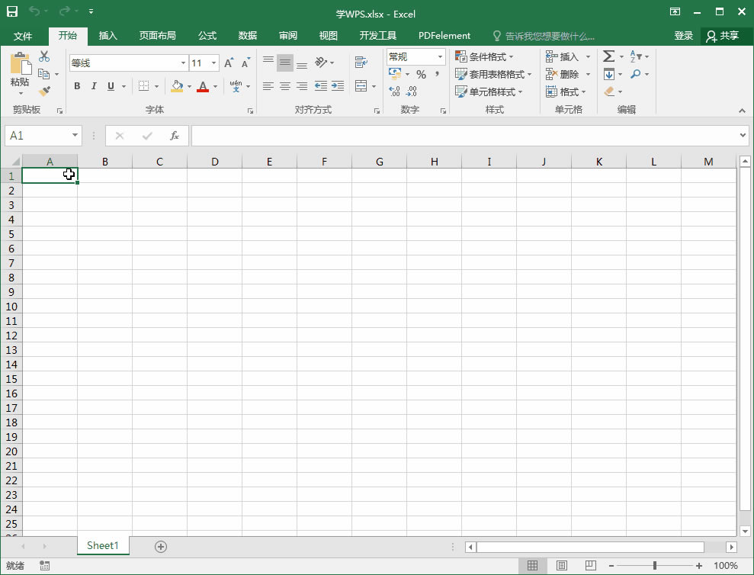Switch to the 插入 ribbon tab

click(107, 34)
